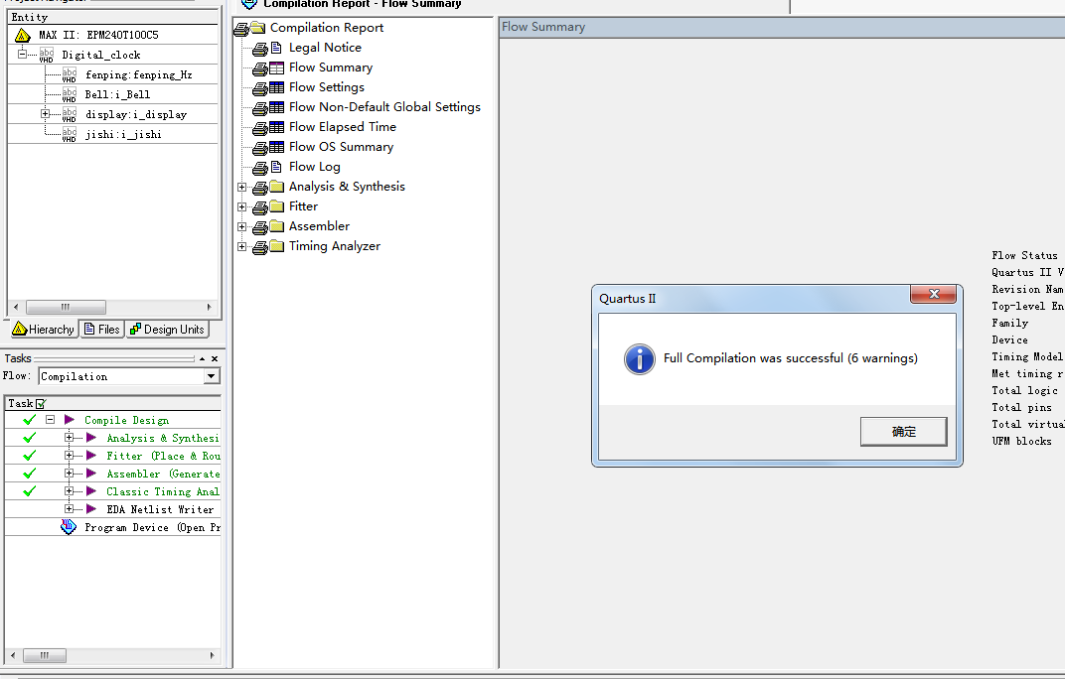1065x679 pixels.
Task: Click the folder icon of Timing Analyzer
Action: pos(276,246)
